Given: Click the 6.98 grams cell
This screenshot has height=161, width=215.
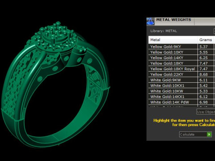Looking at the screenshot, I should coord(206,102).
